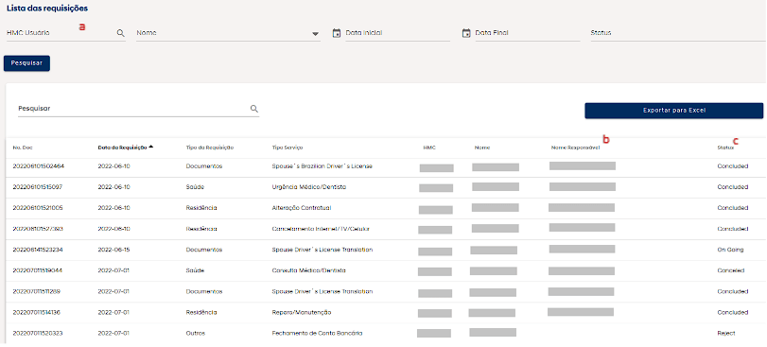
Task: Click the Data Inicial date field
Action: coord(397,33)
